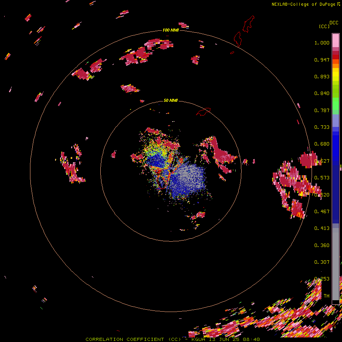The image size is (342, 342).
Task: Click the KGUA station identifier in caption
Action: tap(198, 339)
